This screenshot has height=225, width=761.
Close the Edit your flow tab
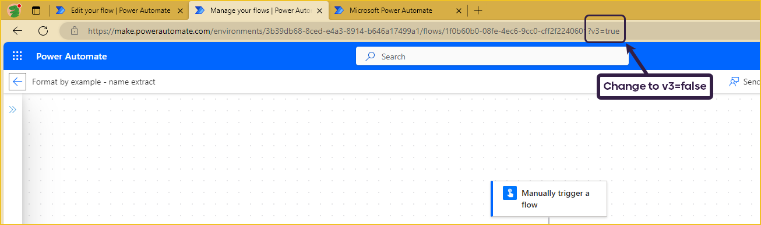179,10
